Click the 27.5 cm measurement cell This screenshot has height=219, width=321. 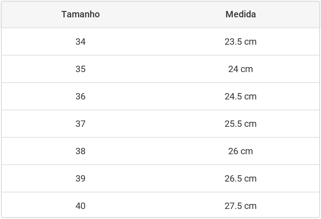pos(241,206)
